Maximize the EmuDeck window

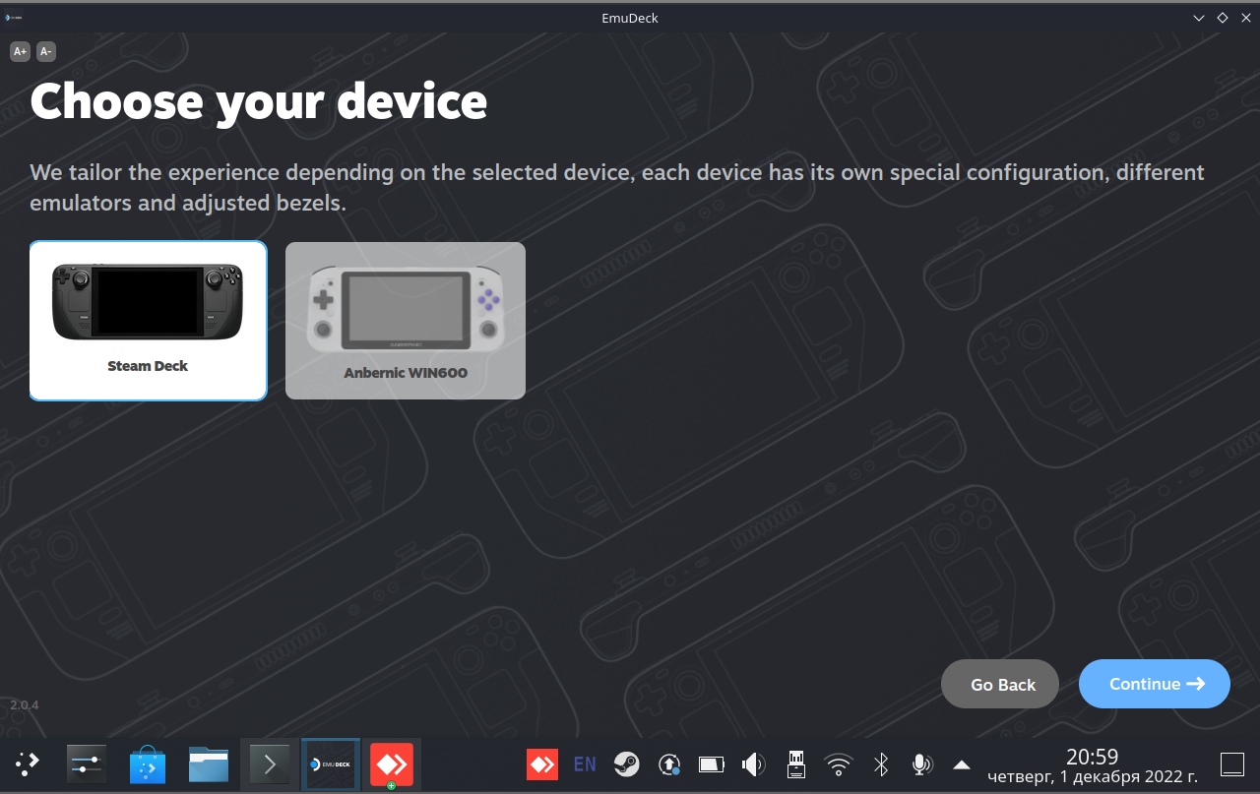coord(1222,18)
